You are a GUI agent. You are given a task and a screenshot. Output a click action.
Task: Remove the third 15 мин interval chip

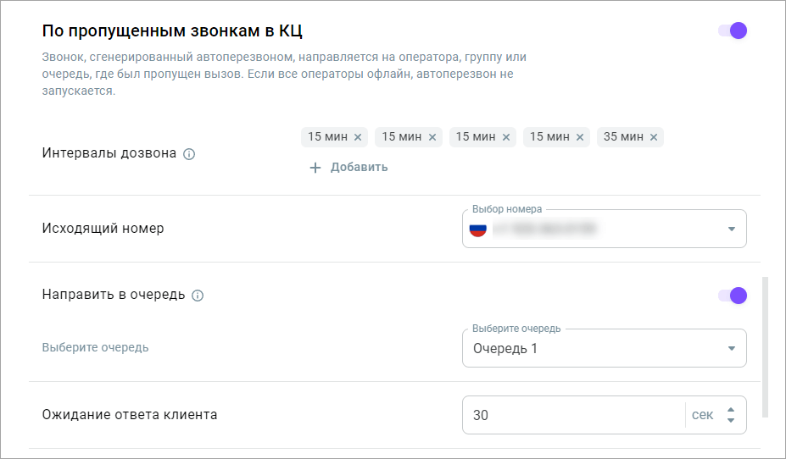506,137
